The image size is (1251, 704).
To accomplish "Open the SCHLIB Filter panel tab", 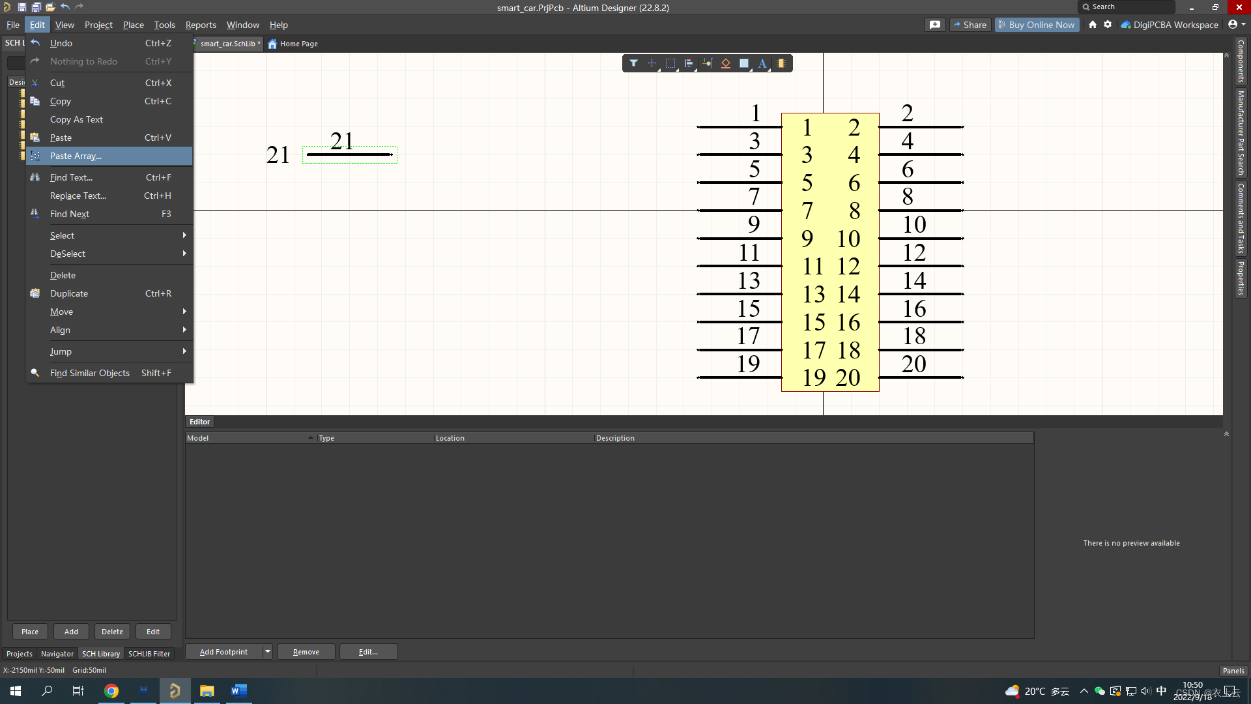I will pos(149,654).
